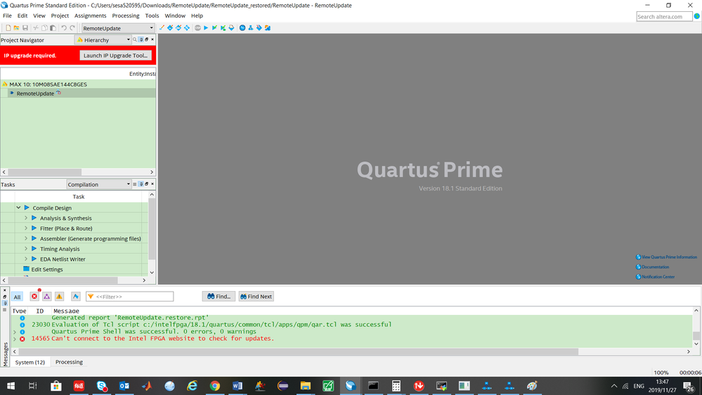Screen dimensions: 702x395
Task: Click the Undo arrow toolbar icon
Action: pos(63,28)
